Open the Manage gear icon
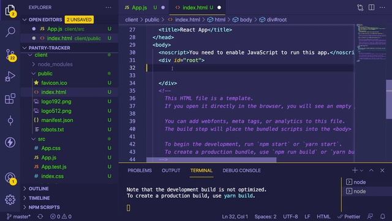Viewport: 392px width, 221px height. (x=10, y=200)
